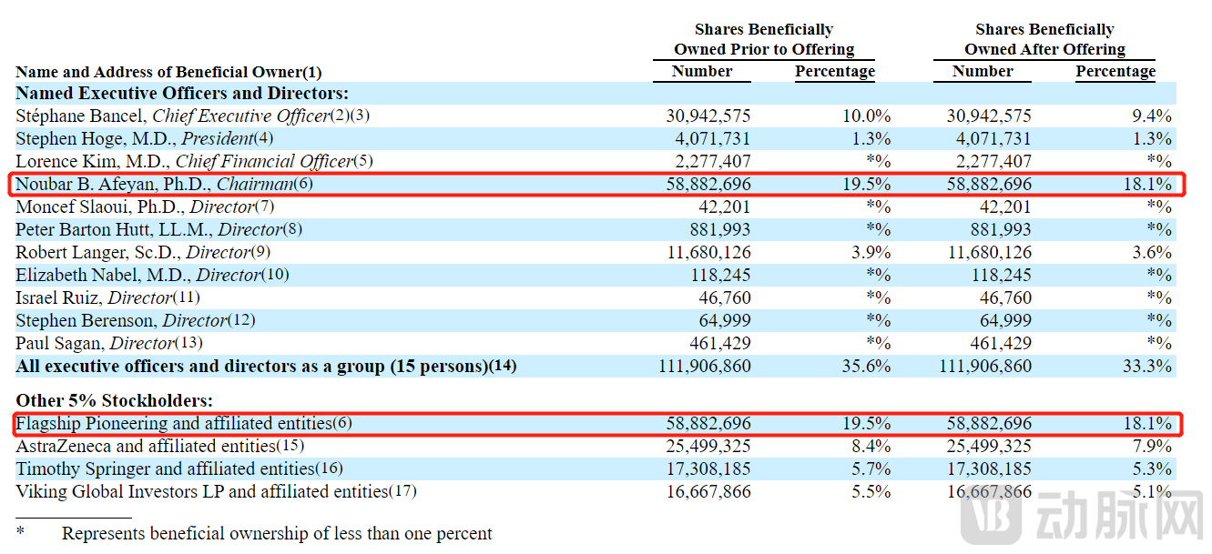Select 'Viking Global Investors LP and affiliated entities'
Screen dimensions: 1212x554
[202, 491]
